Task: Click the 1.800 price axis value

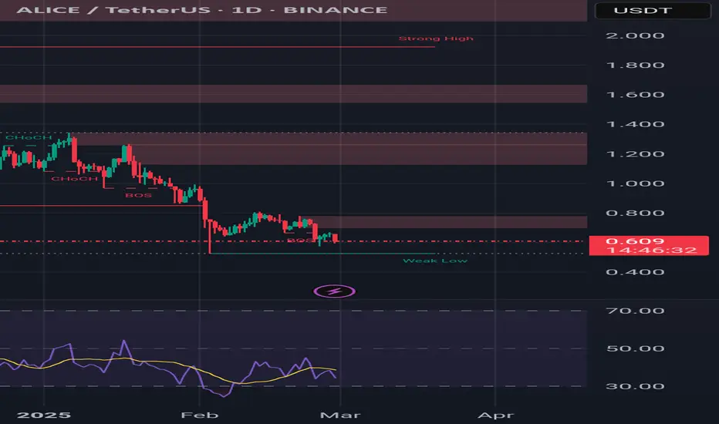Action: [x=635, y=65]
